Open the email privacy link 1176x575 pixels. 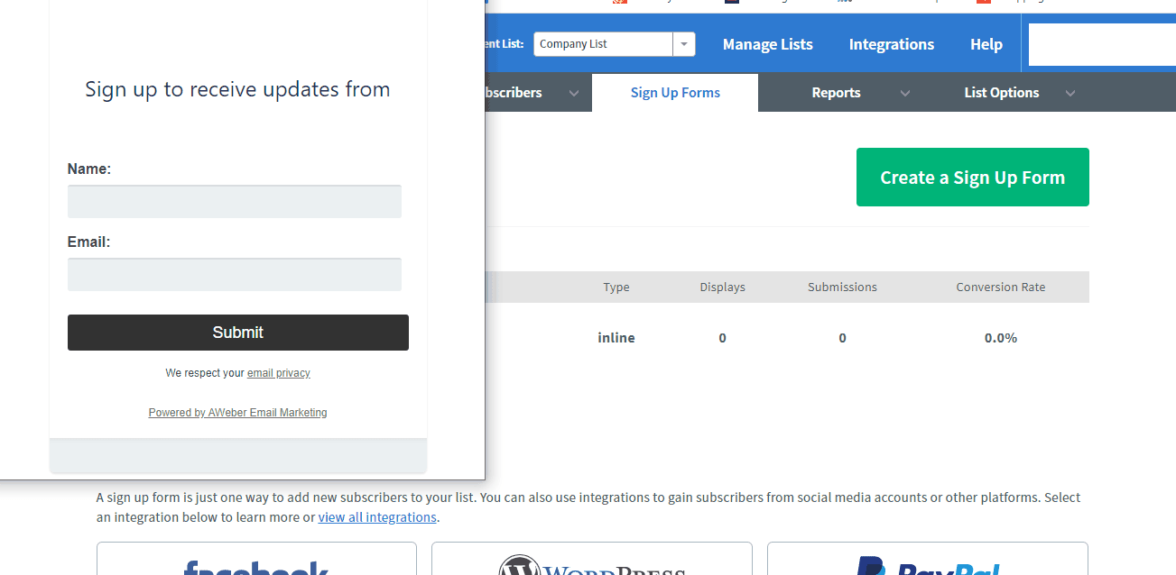(279, 373)
